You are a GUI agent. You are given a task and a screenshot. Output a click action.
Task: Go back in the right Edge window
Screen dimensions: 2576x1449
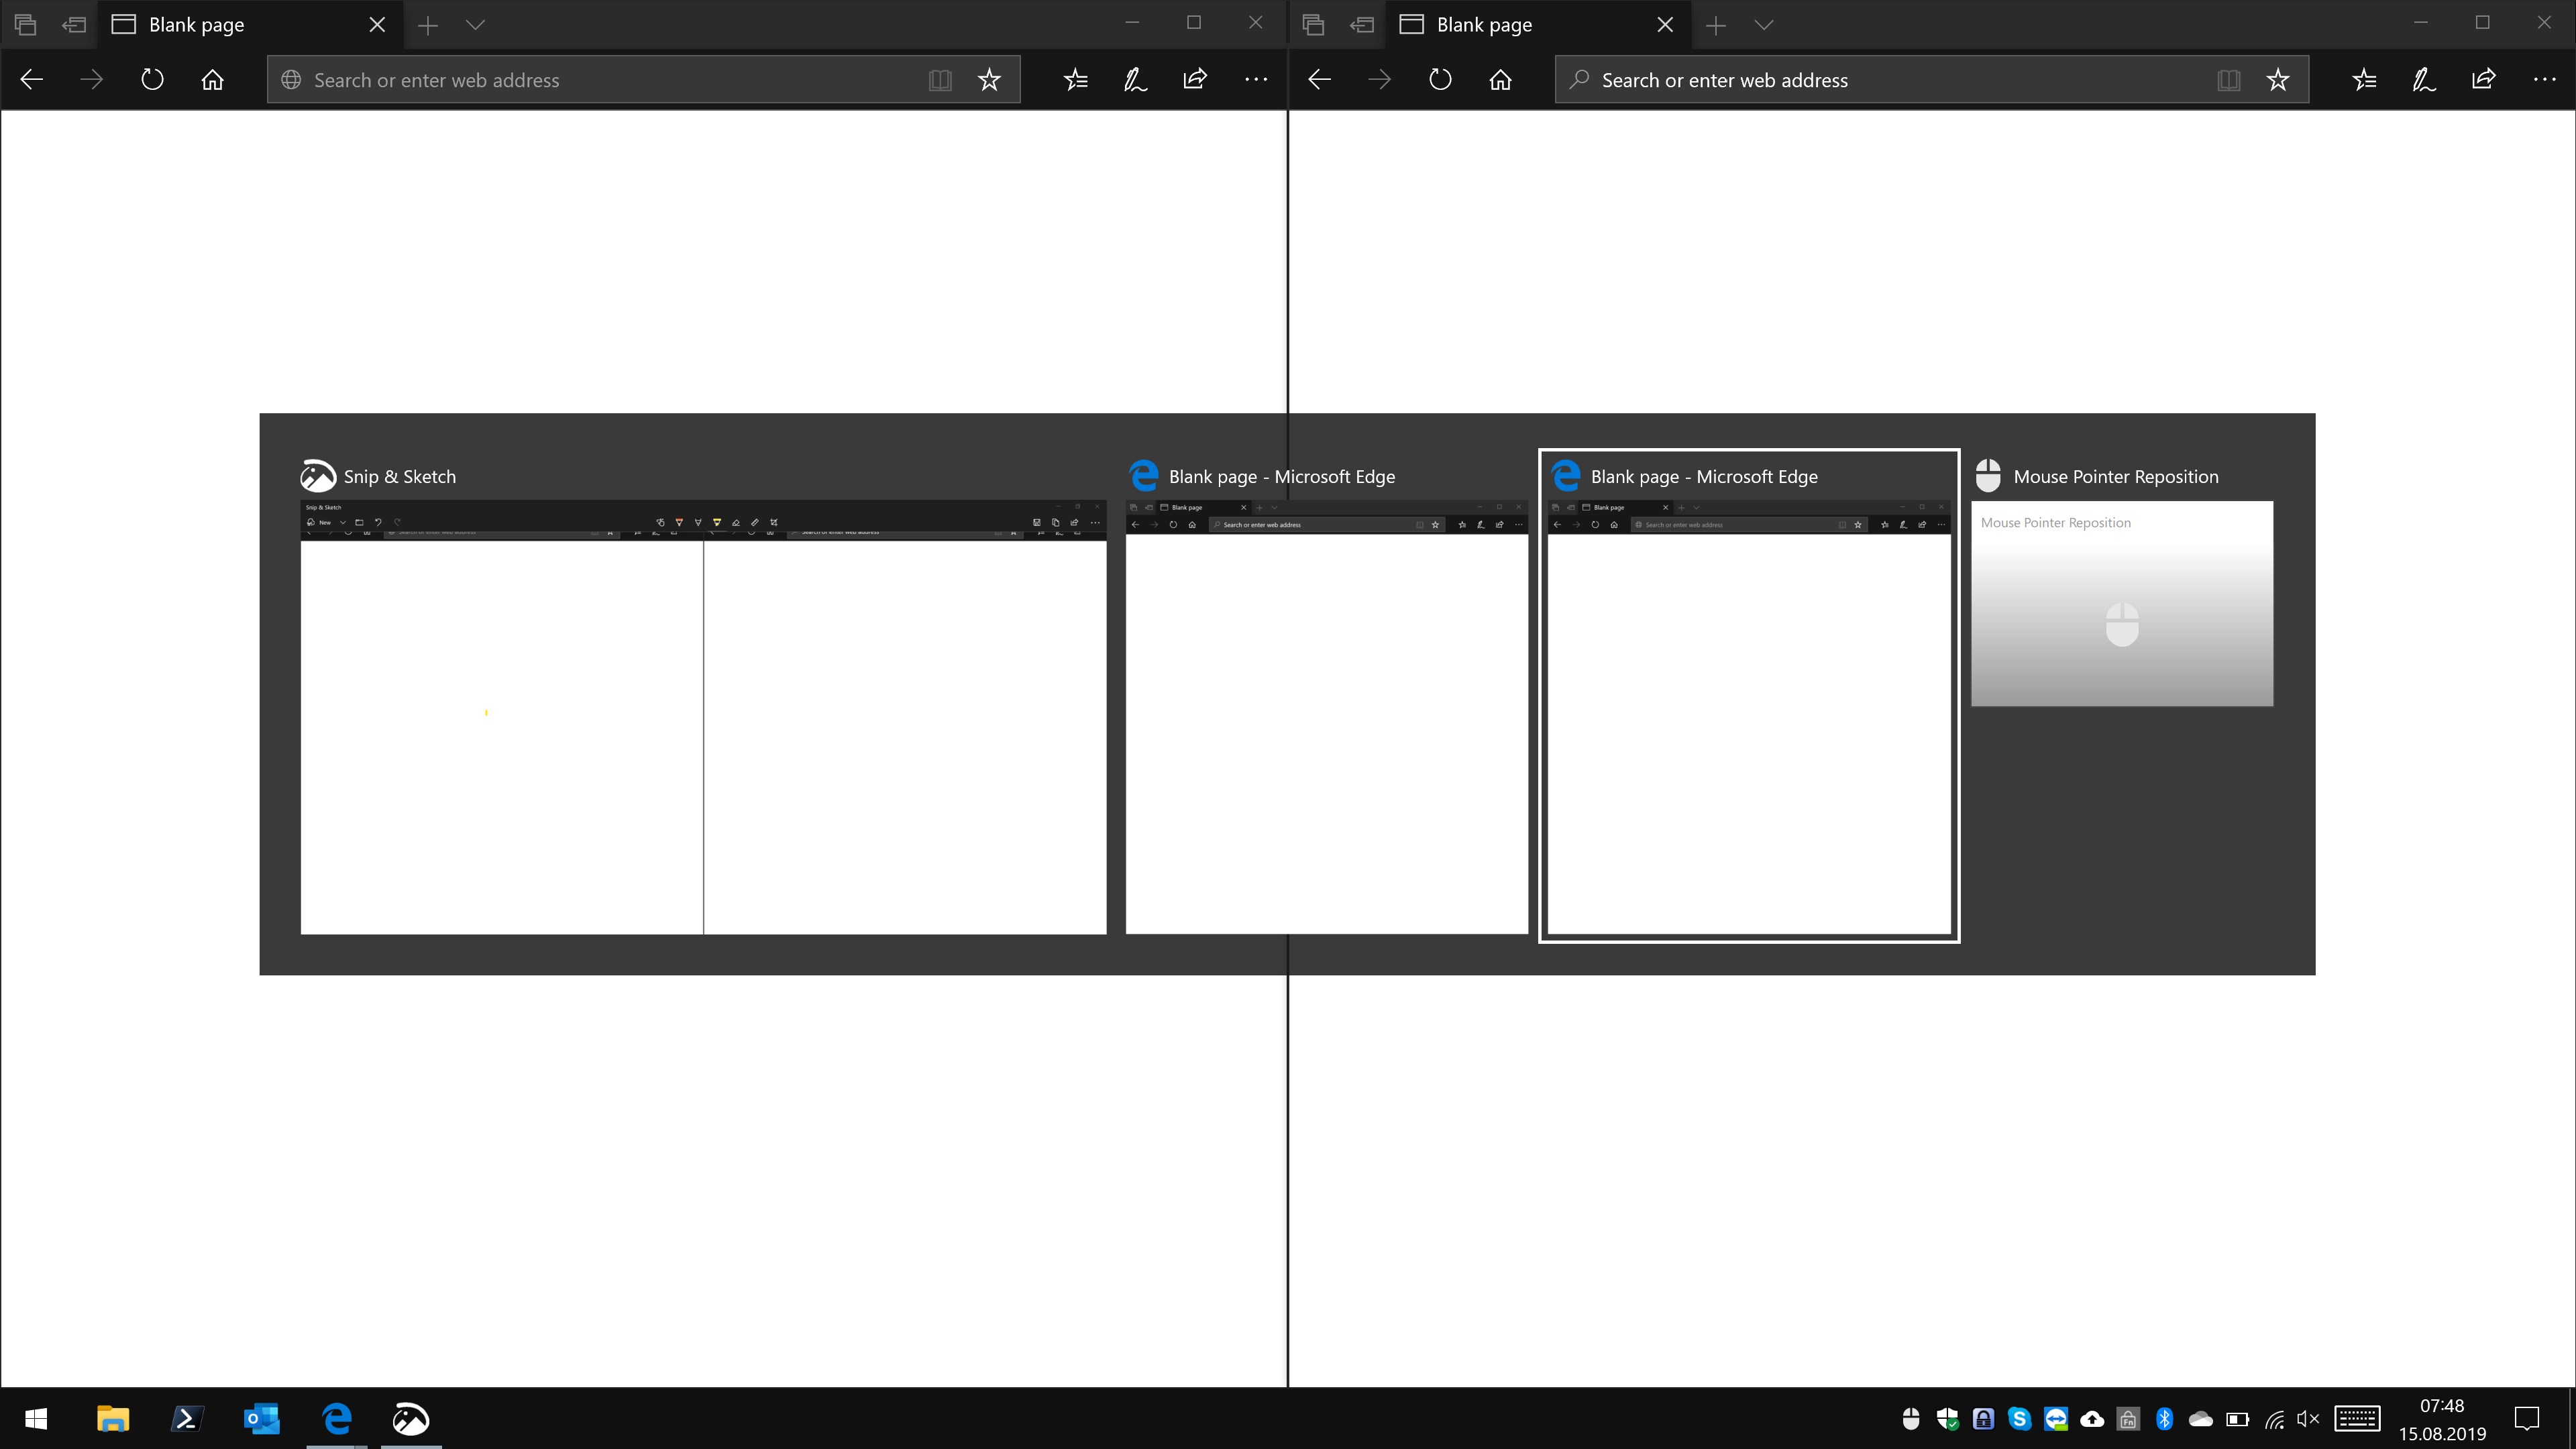[1319, 80]
